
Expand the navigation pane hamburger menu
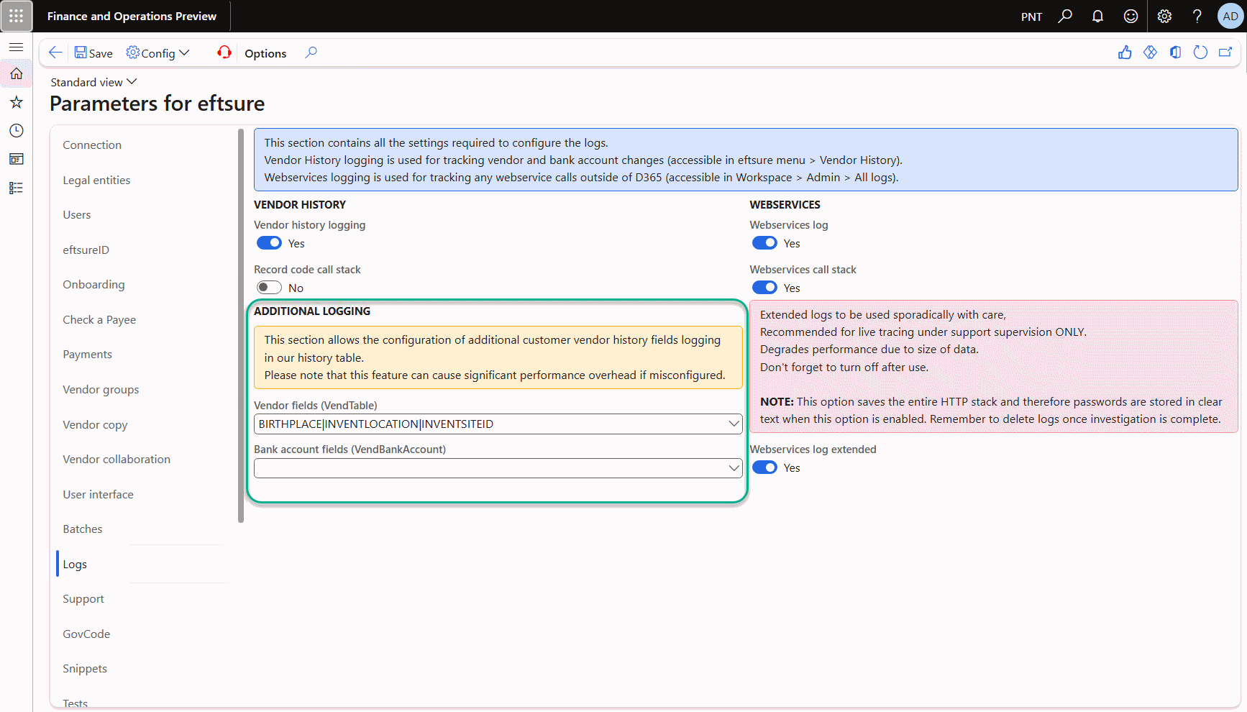16,47
